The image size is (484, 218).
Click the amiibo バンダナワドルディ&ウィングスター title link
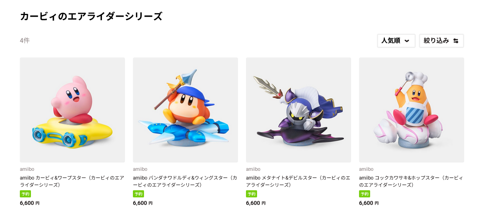click(185, 182)
